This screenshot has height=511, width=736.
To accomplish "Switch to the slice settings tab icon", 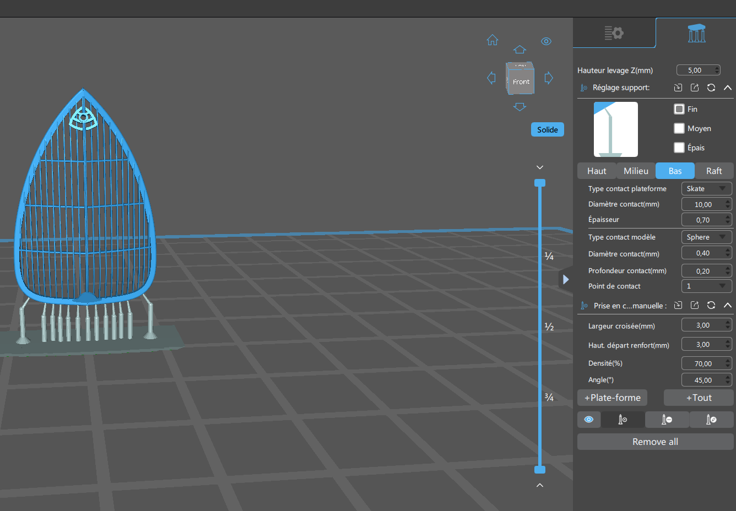I will click(x=614, y=33).
